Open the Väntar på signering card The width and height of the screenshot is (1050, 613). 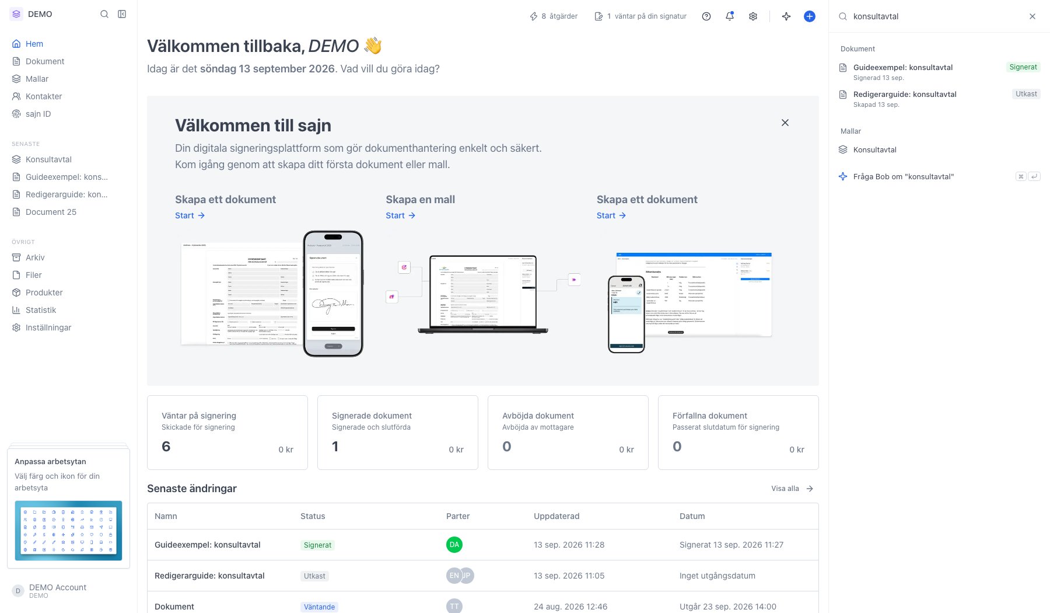pyautogui.click(x=228, y=433)
